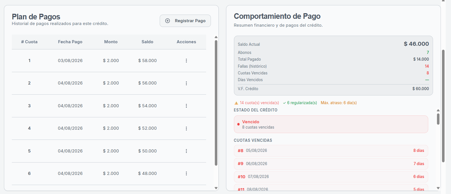Click the saldo $ 54.000 cell
Image resolution: width=451 pixels, height=194 pixels.
pyautogui.click(x=147, y=106)
